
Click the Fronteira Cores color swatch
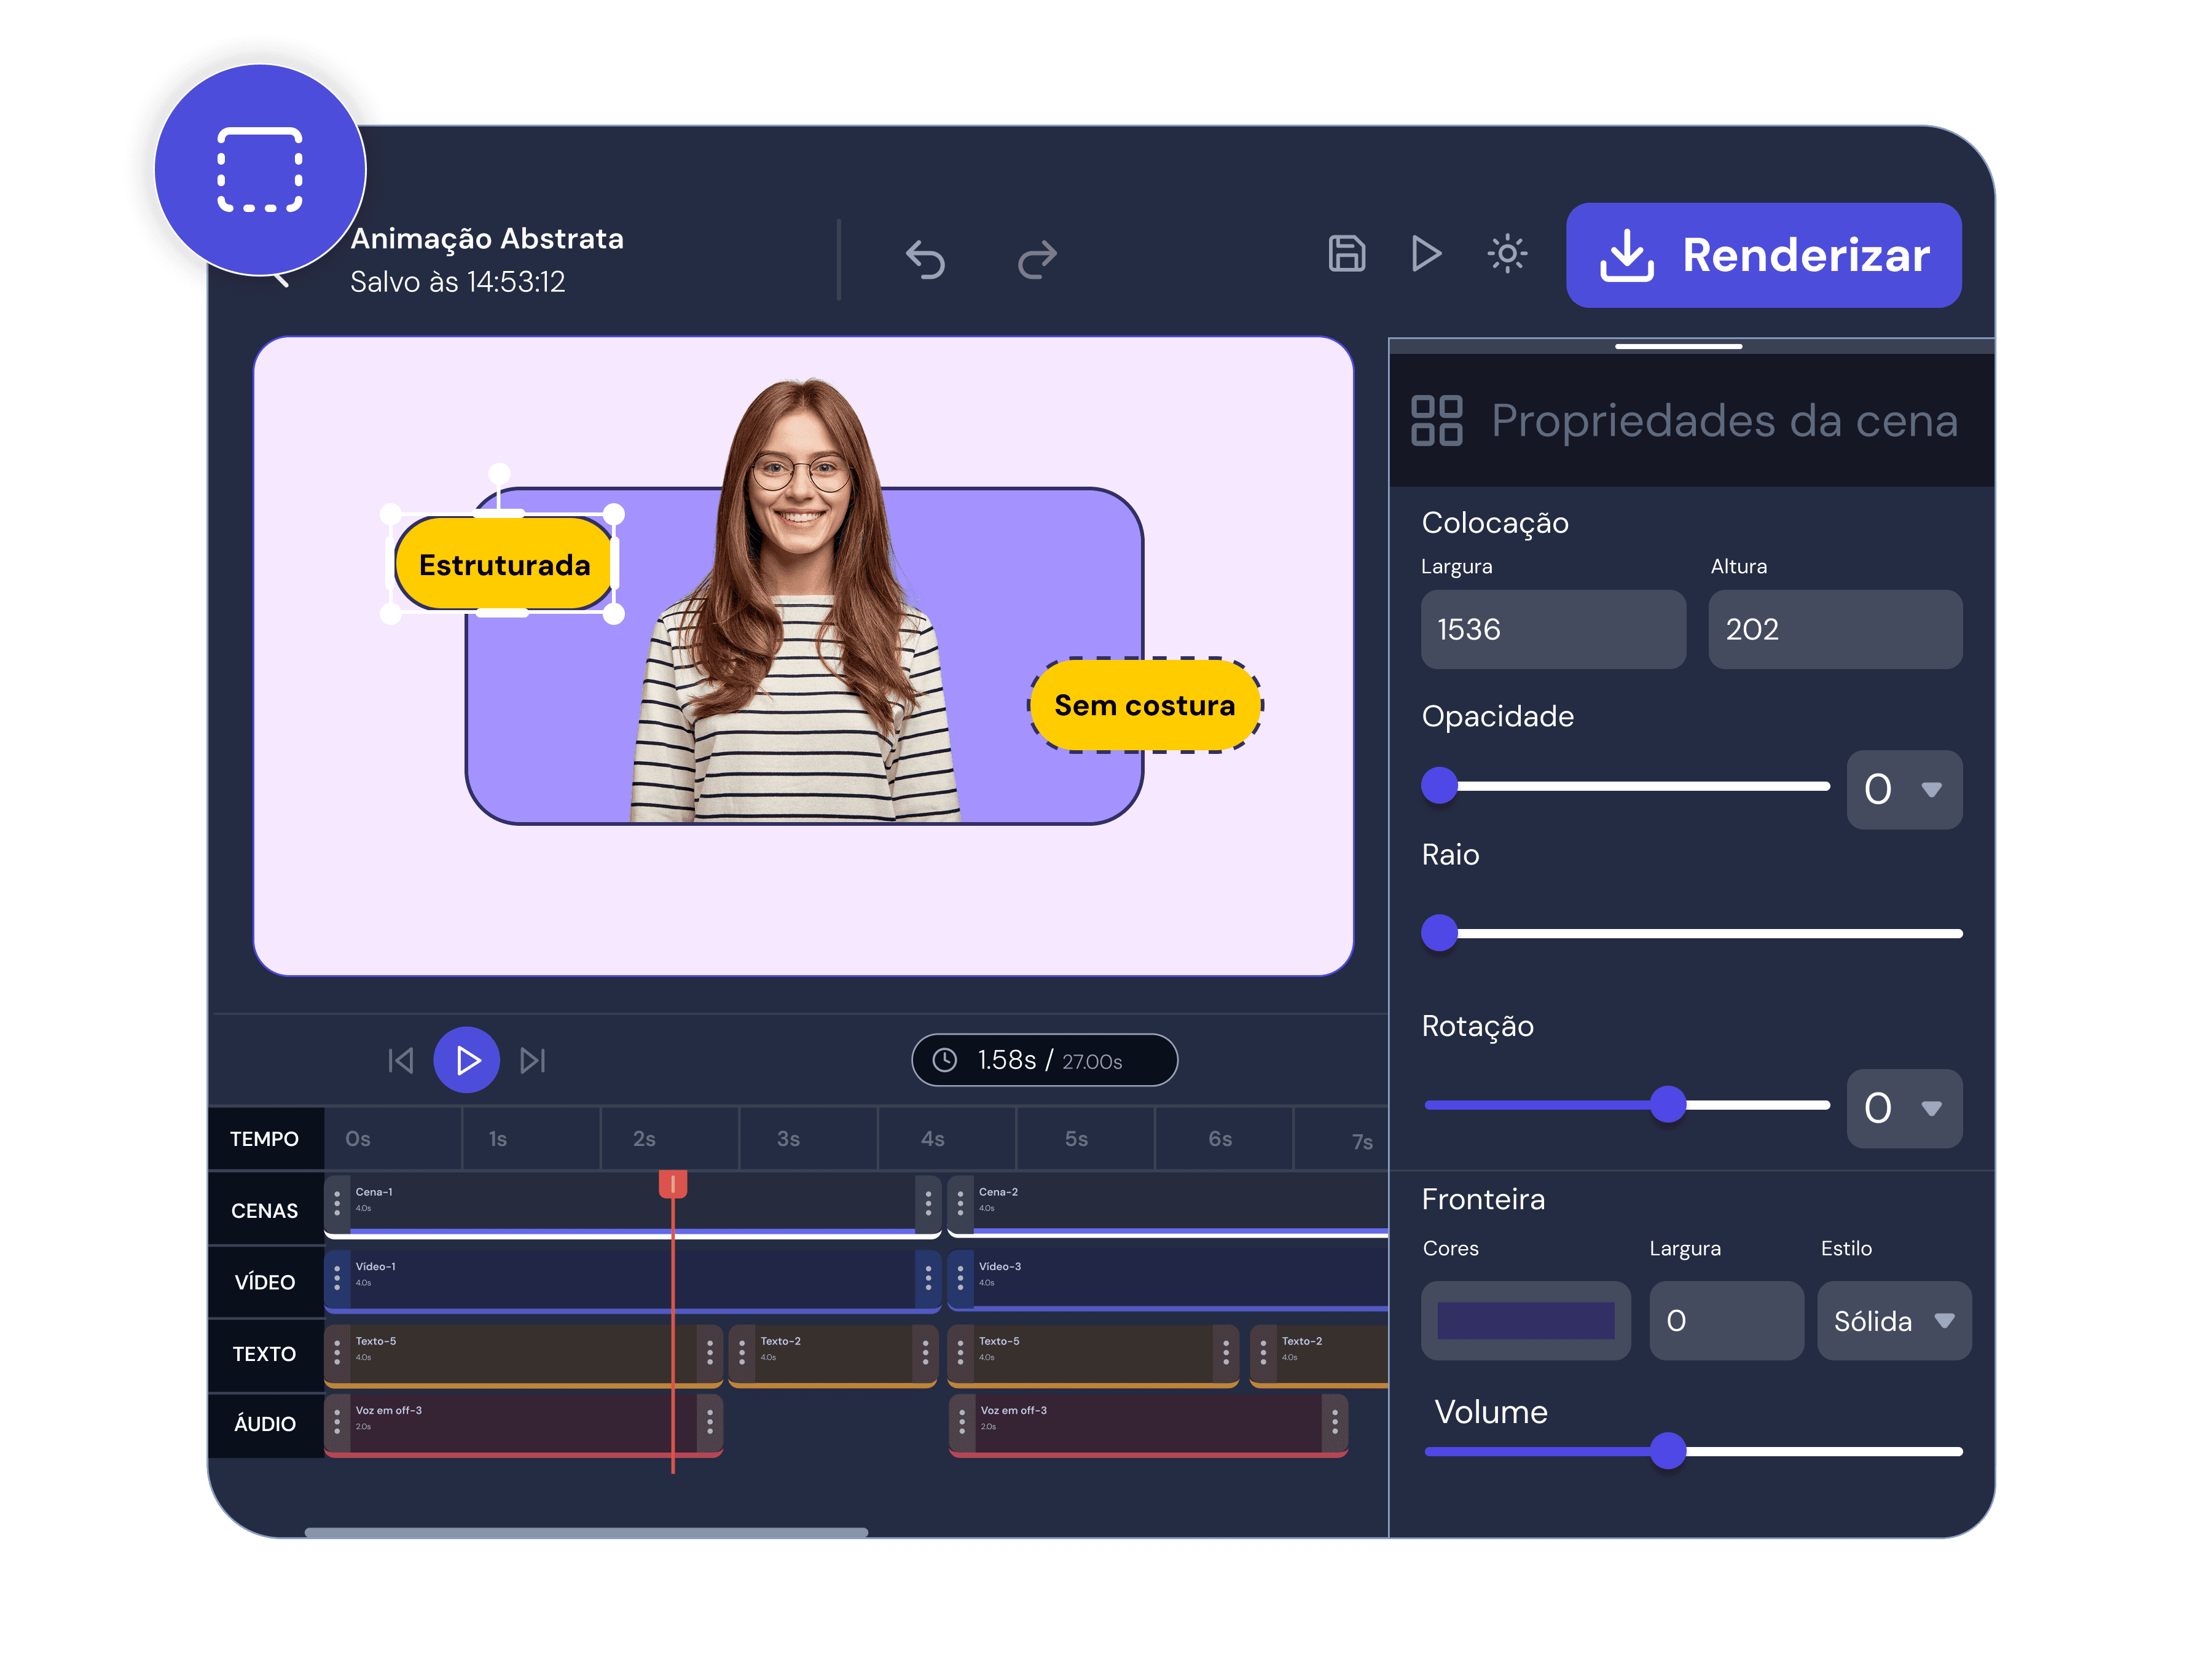tap(1525, 1321)
